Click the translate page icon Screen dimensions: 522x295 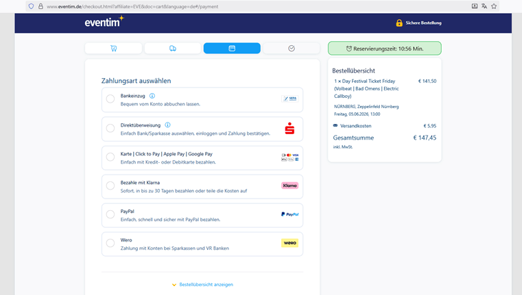(x=484, y=6)
